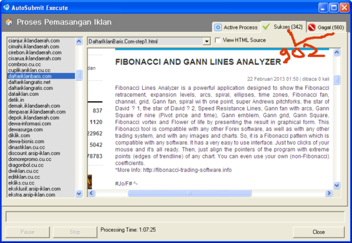The image size is (352, 243).
Task: Click the 22 Februari 2013 01:50 date text
Action: coord(273,79)
